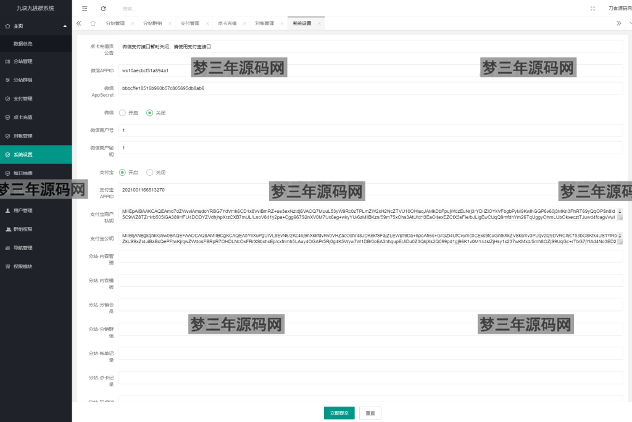Click the fullscreen icon at top right
This screenshot has height=422, width=632.
click(x=592, y=9)
